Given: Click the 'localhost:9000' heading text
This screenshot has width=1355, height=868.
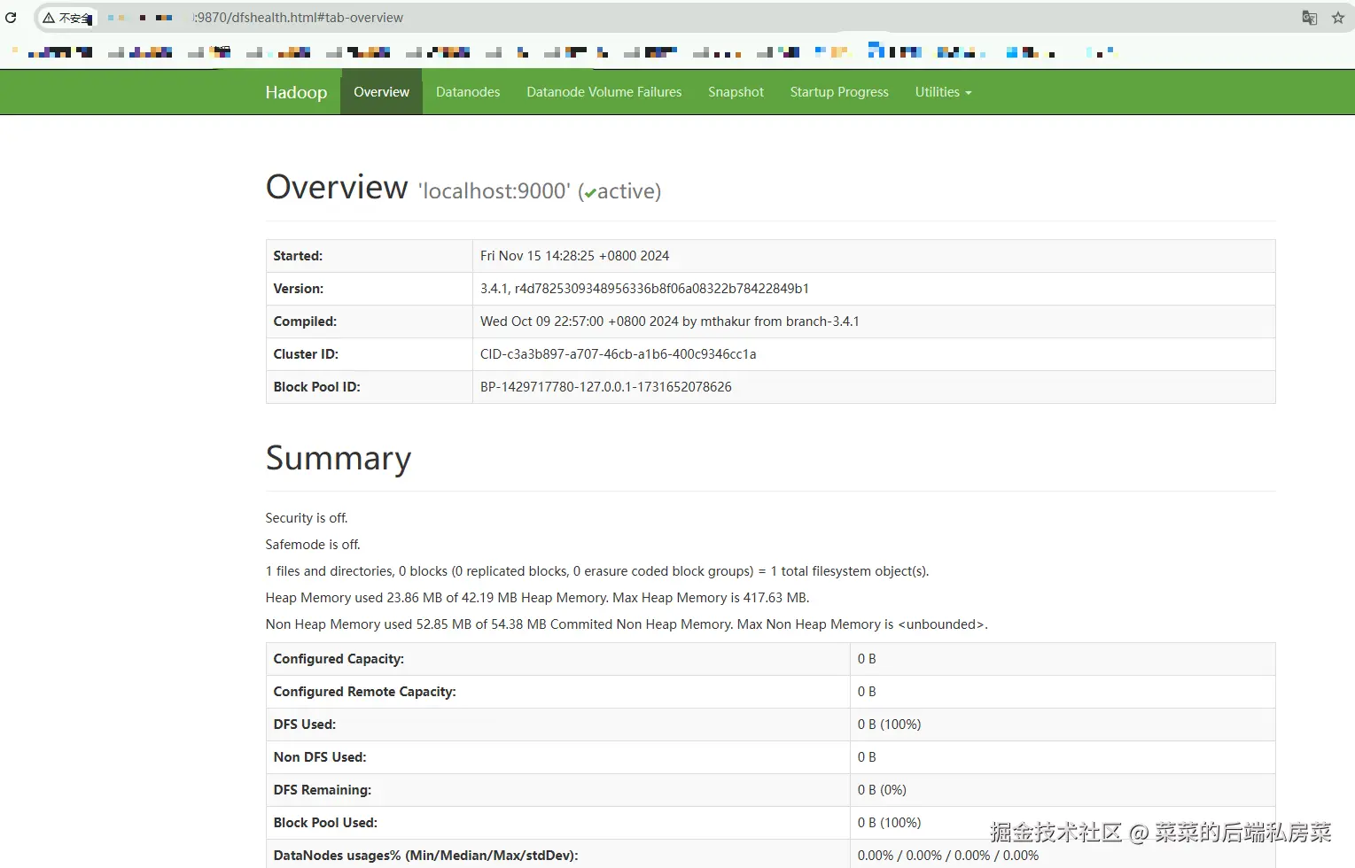Looking at the screenshot, I should pyautogui.click(x=493, y=191).
